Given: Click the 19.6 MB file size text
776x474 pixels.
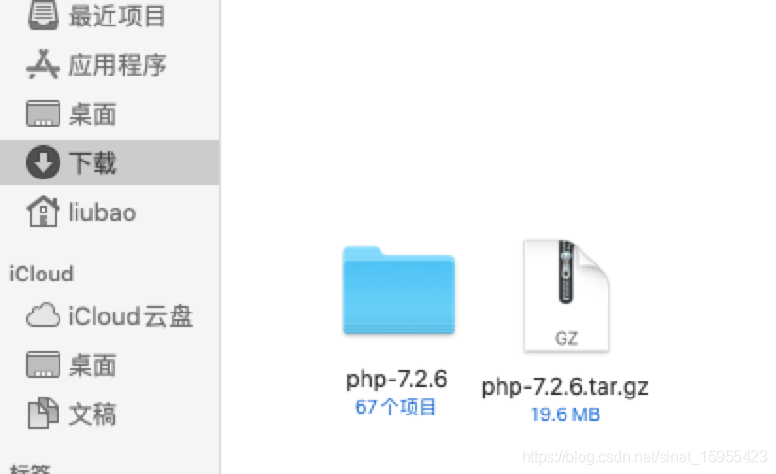Looking at the screenshot, I should click(x=565, y=415).
